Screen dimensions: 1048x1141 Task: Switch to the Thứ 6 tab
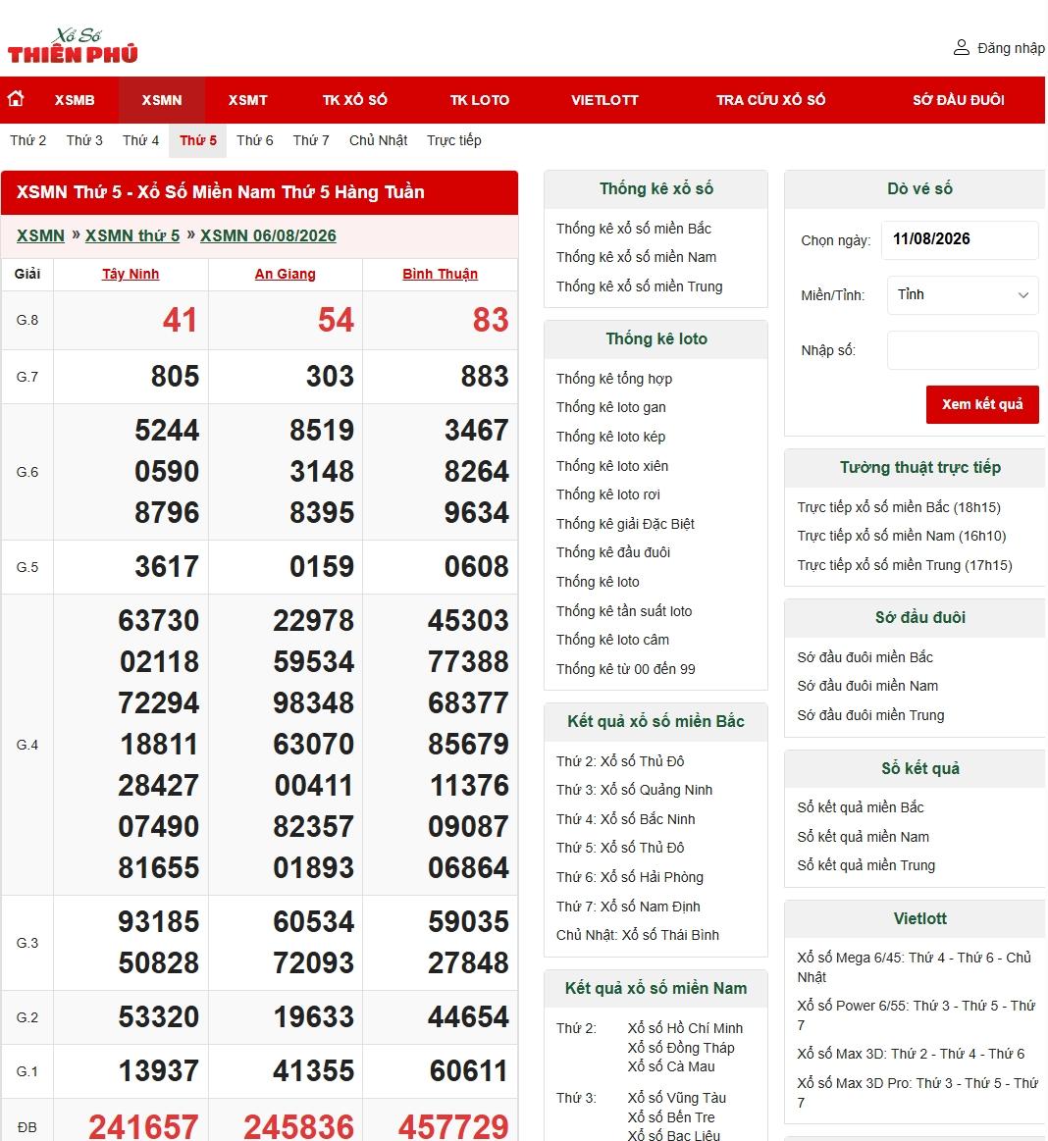tap(255, 140)
